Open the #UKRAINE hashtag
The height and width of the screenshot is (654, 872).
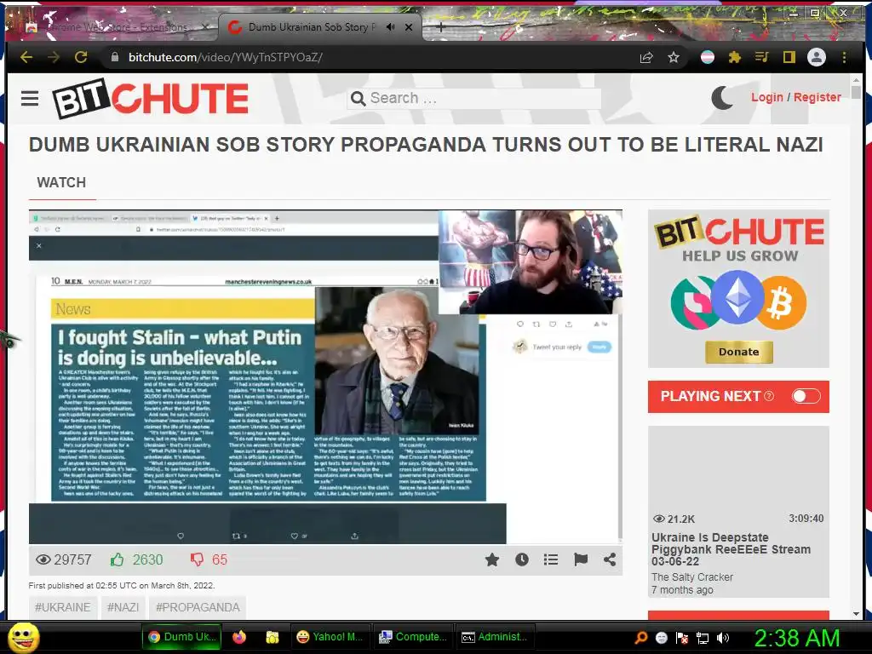[x=63, y=607]
